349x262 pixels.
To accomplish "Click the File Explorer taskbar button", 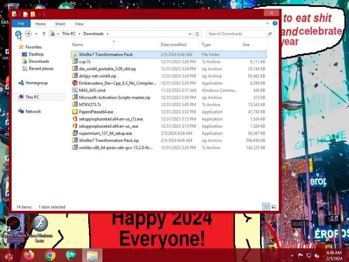I will (x=92, y=255).
